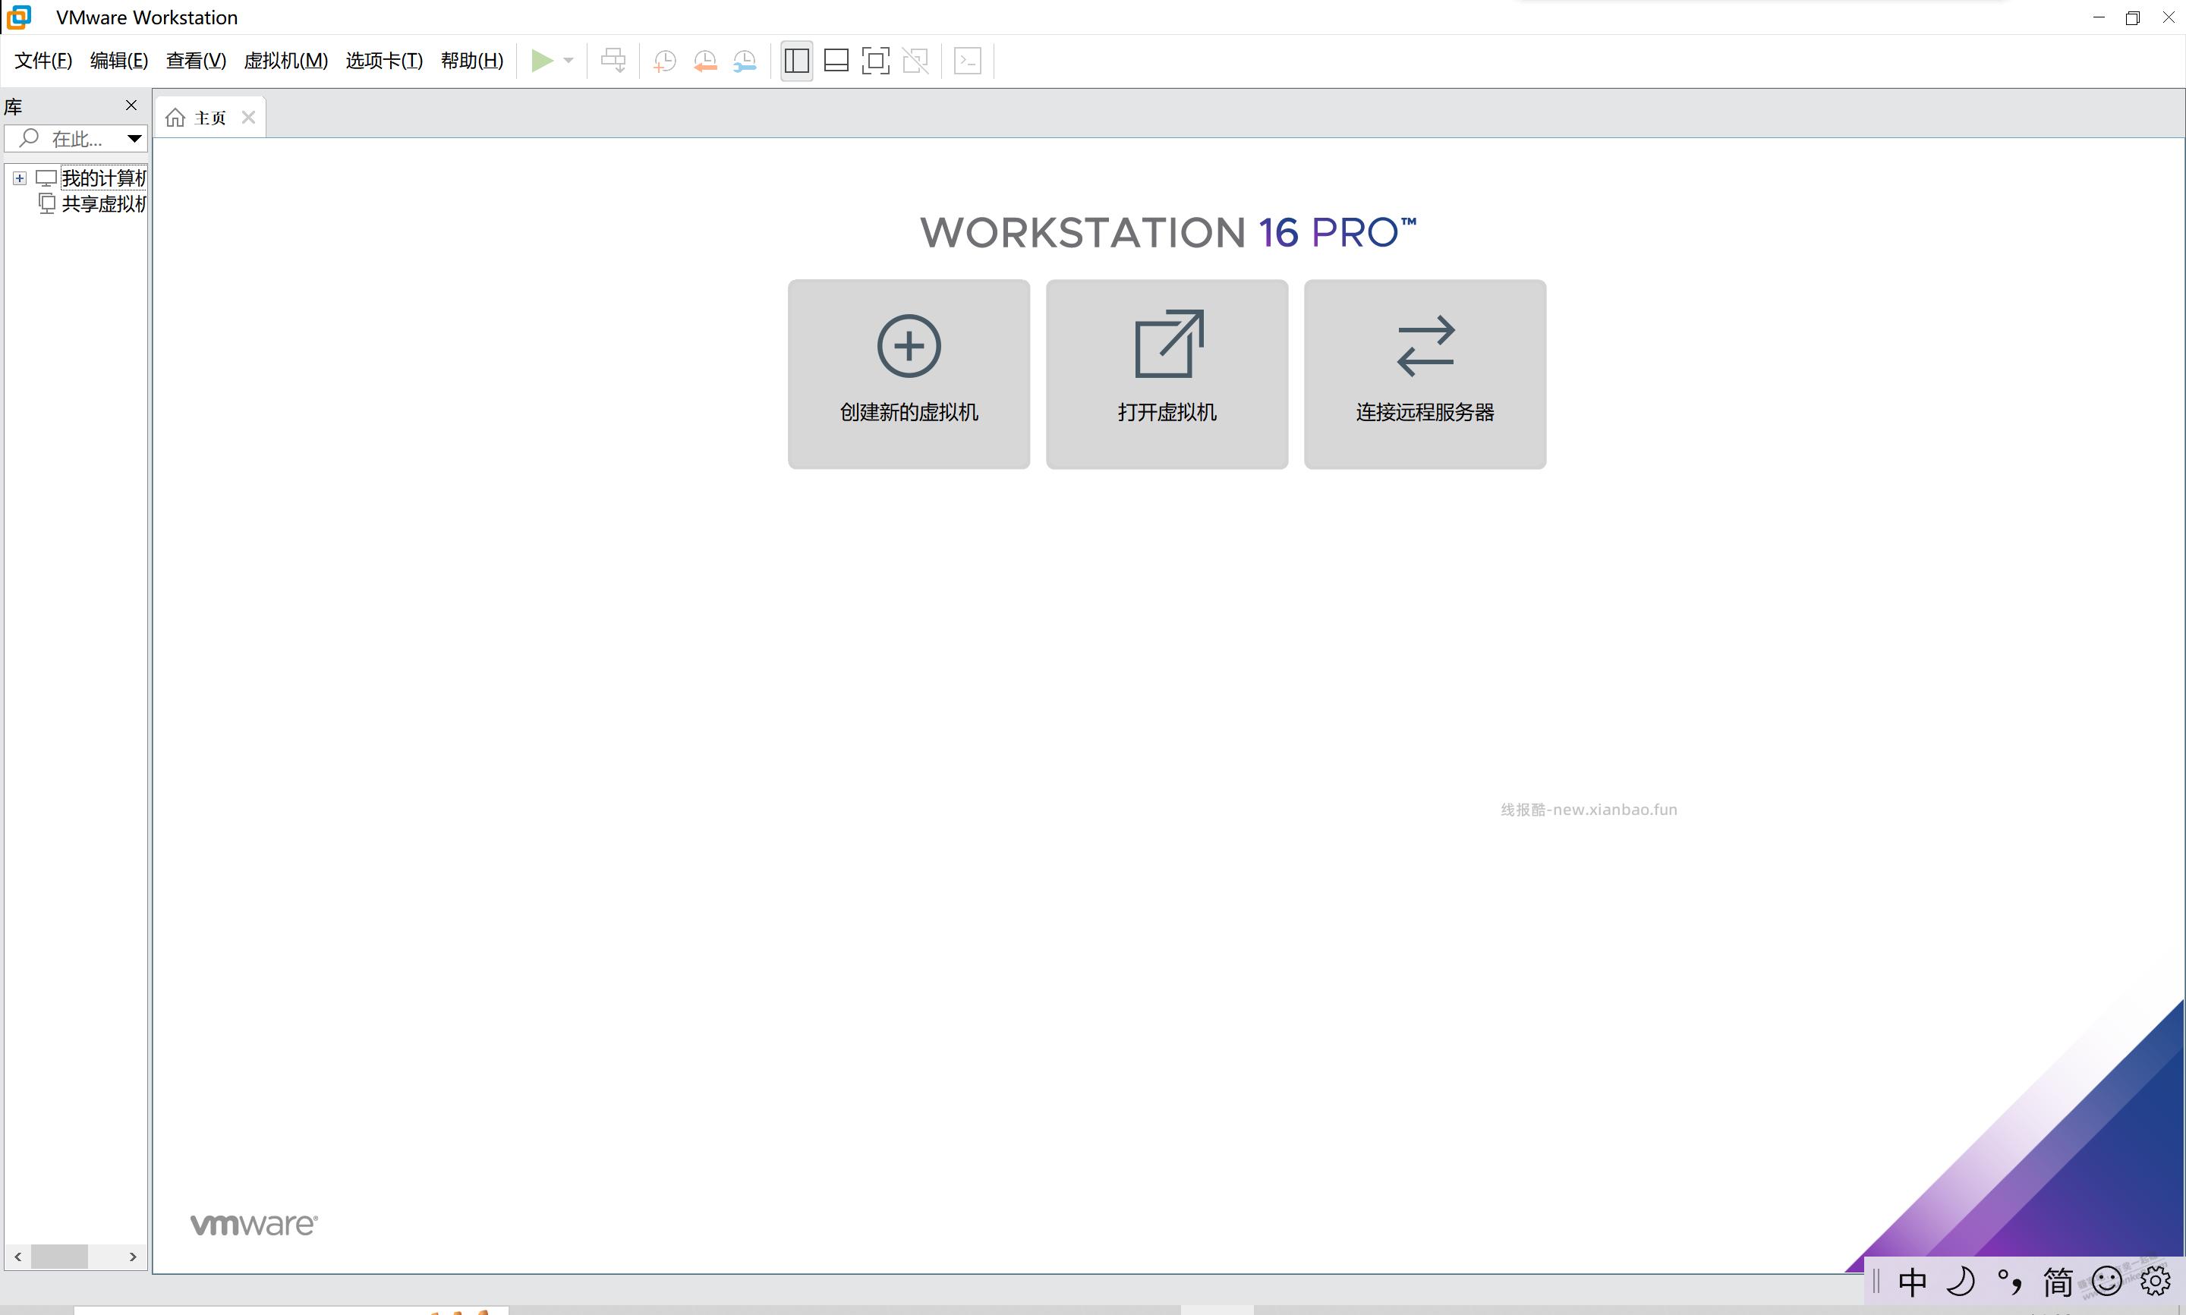Toggle the library panel layout icon
This screenshot has width=2186, height=1315.
click(795, 60)
